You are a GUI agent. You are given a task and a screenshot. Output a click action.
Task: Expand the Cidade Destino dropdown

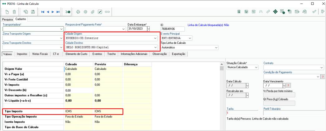point(155,47)
